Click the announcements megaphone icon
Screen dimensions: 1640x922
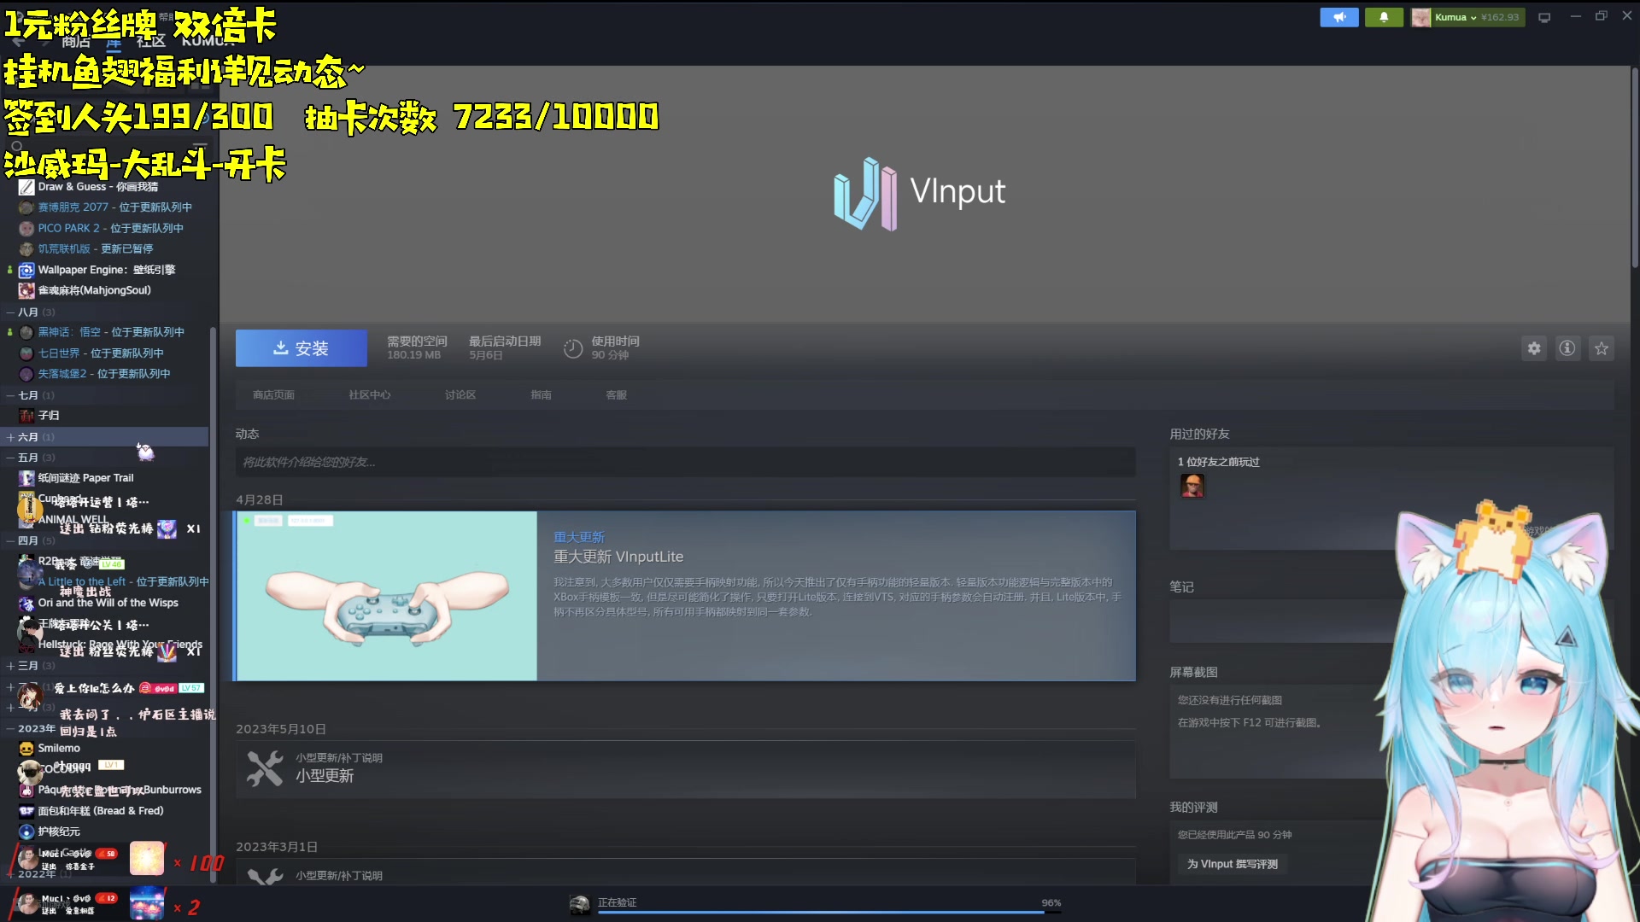coord(1338,17)
